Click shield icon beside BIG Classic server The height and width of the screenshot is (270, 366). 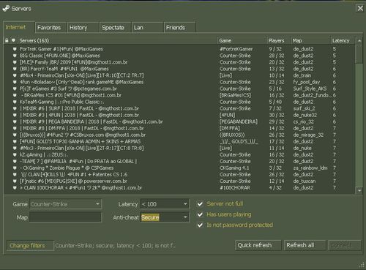(15, 56)
